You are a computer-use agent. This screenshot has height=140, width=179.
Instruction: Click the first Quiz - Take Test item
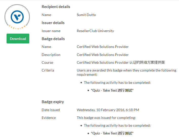pyautogui.click(x=112, y=90)
